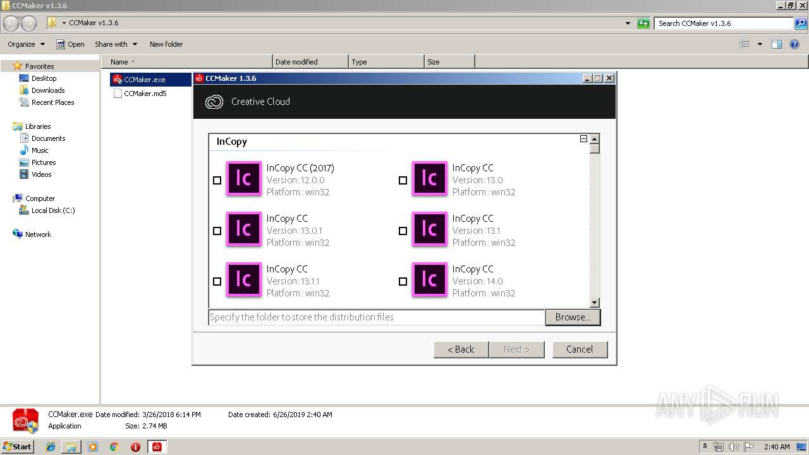
Task: Toggle the preview pane icon
Action: [777, 44]
